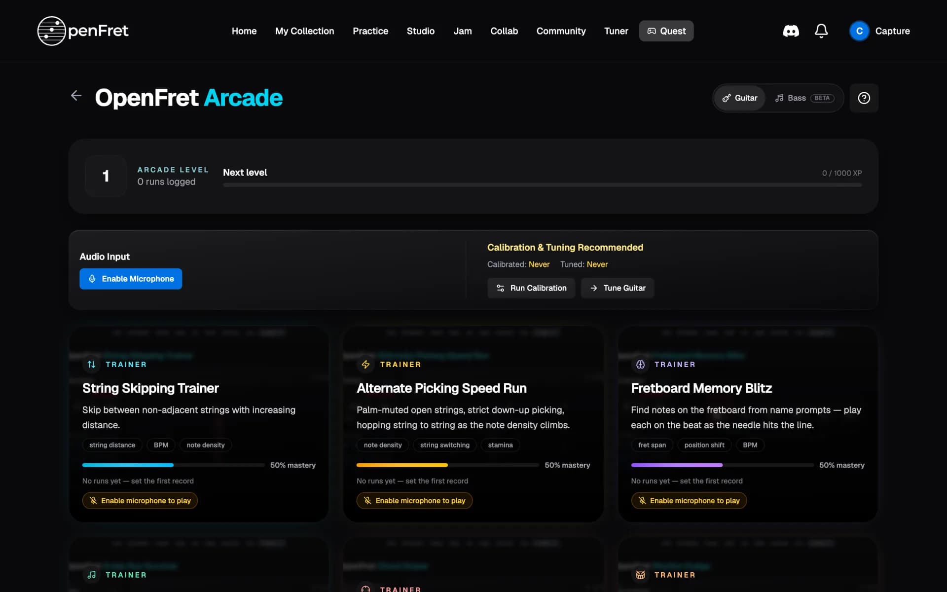The image size is (947, 592).
Task: Click arcade level number 1 badge
Action: click(106, 176)
